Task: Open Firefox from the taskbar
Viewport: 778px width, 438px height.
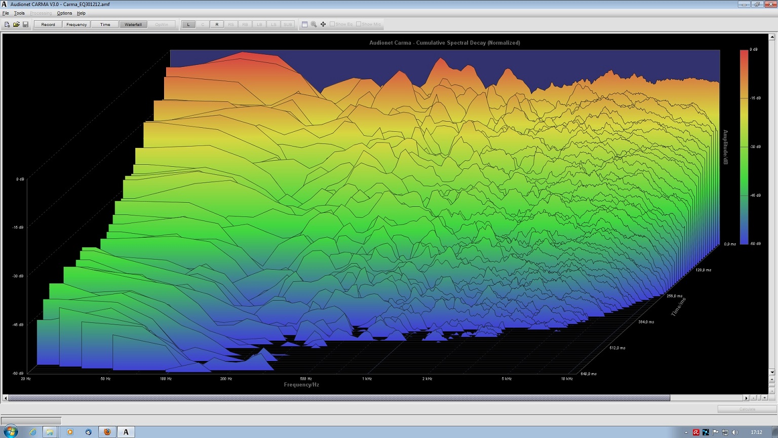Action: click(107, 432)
